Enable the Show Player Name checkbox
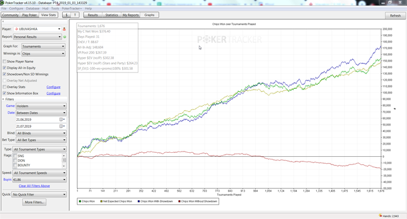 (x=5, y=62)
